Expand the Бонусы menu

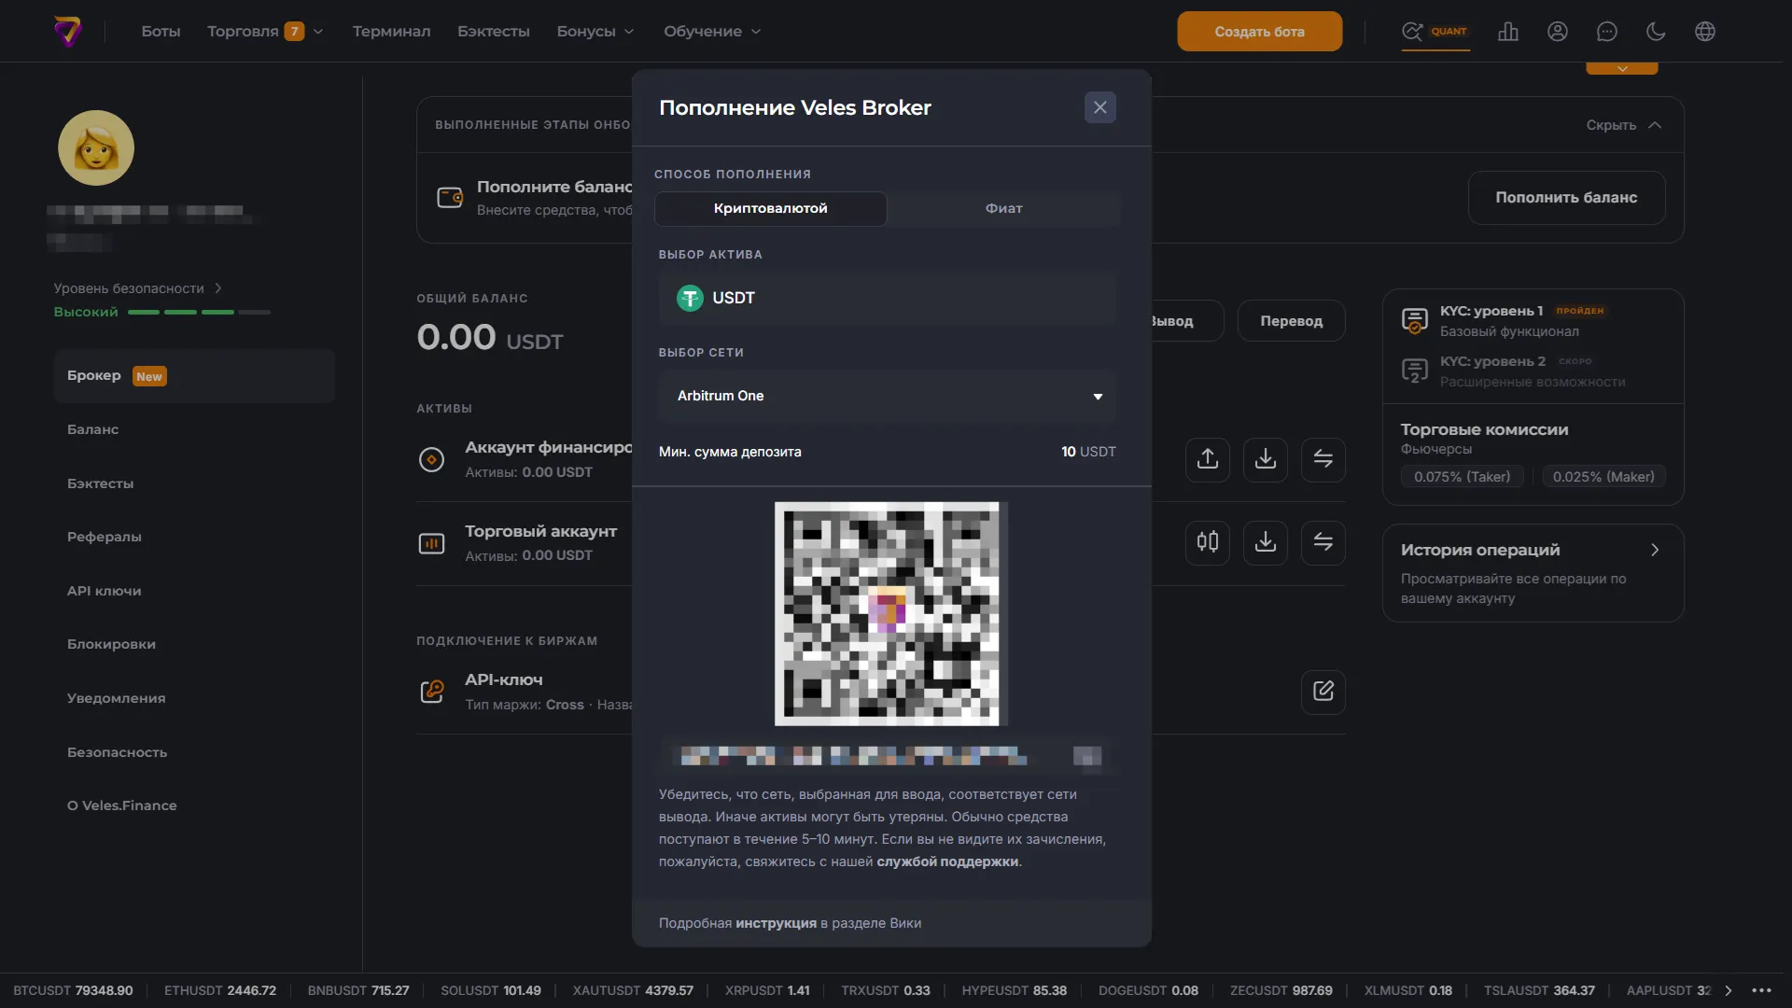[595, 32]
